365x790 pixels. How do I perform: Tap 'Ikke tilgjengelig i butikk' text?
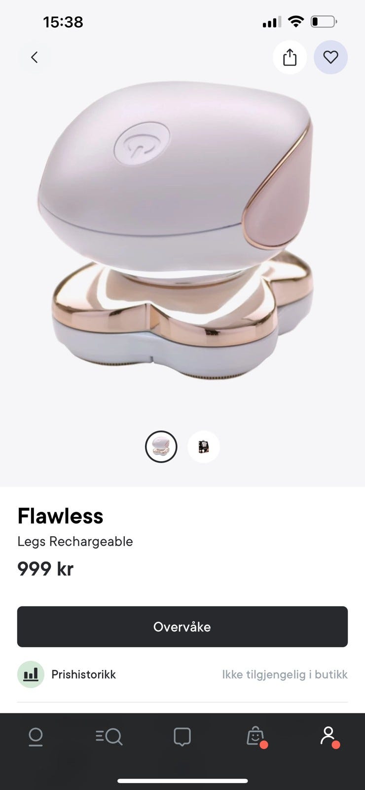pyautogui.click(x=285, y=674)
